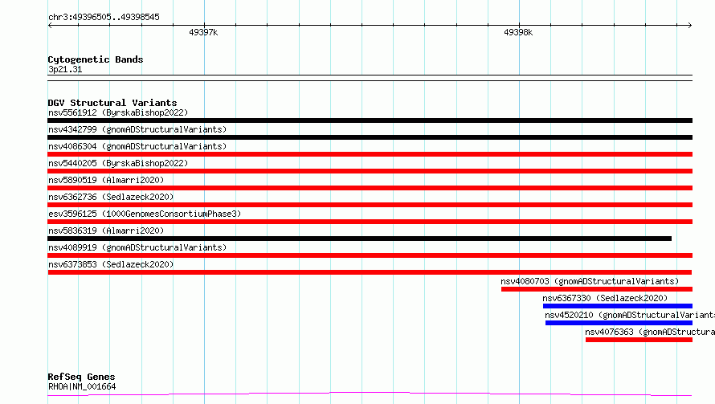Click the red bar for esv3596125
The width and height of the screenshot is (715, 404).
pos(370,222)
